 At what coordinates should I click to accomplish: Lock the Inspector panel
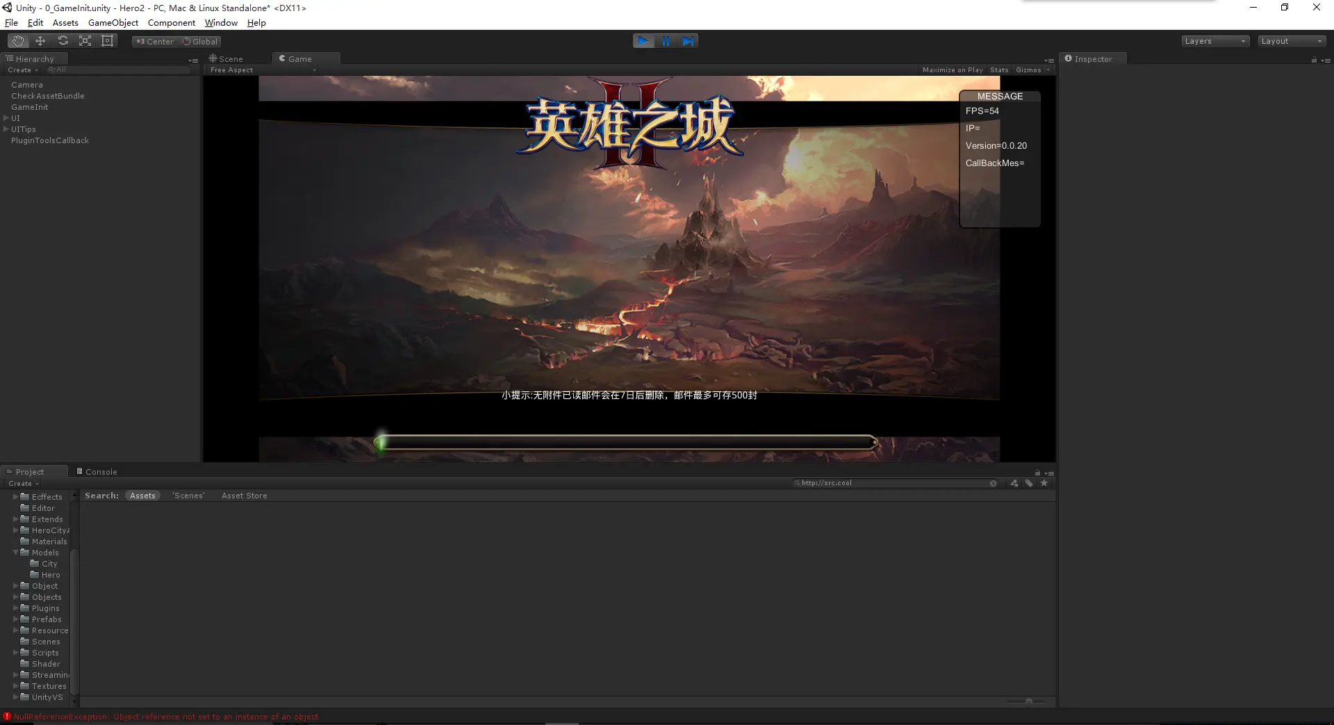point(1314,60)
